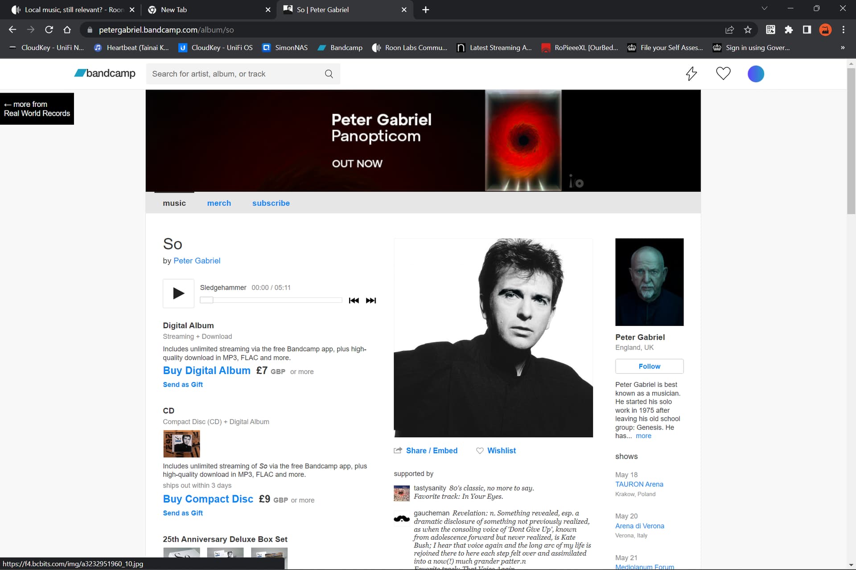
Task: Open gaucheman supporter avatar
Action: 402,518
